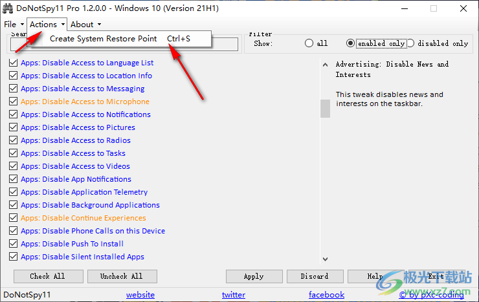Uncheck Disable Access to Messaging checkbox
Screen dimensions: 479x302
coord(13,89)
